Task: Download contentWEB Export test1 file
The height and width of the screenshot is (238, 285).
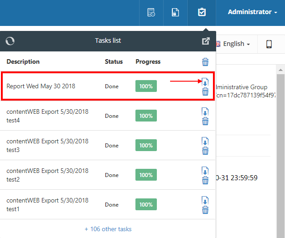Action: coord(205,201)
